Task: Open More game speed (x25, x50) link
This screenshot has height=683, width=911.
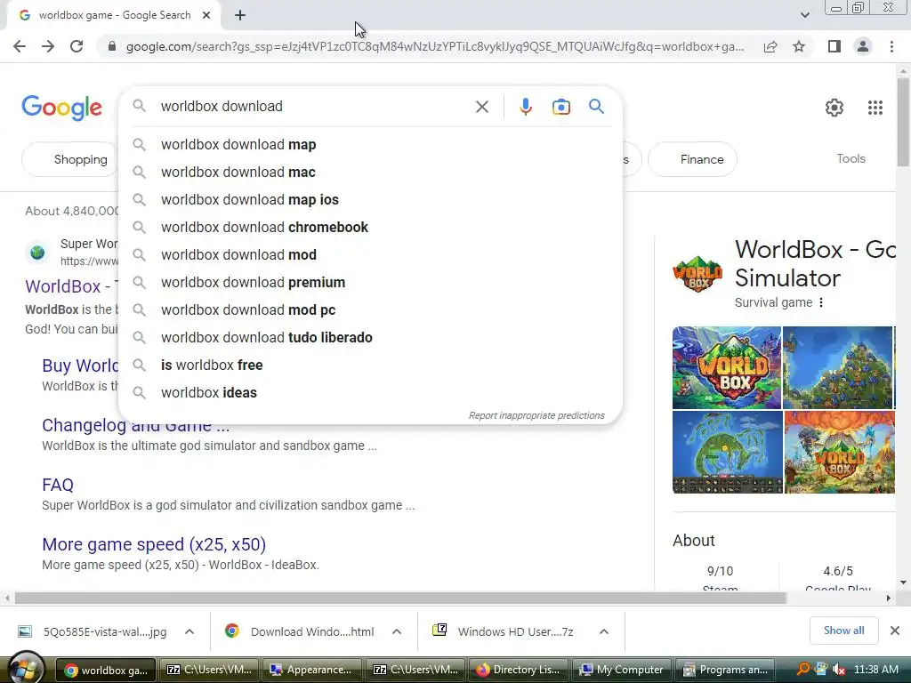Action: tap(154, 544)
